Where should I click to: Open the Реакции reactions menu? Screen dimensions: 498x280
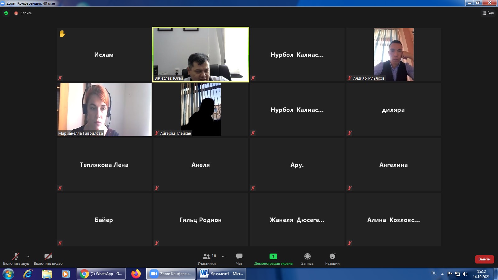pos(332,259)
